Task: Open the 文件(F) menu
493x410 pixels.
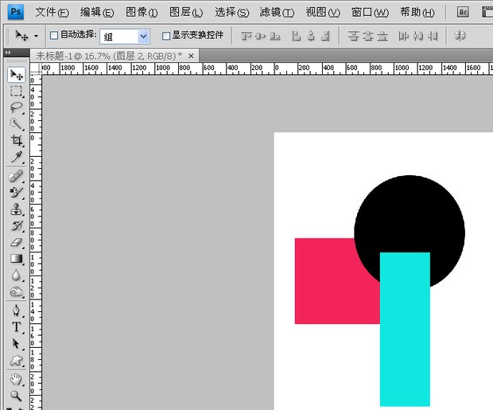Action: (52, 13)
